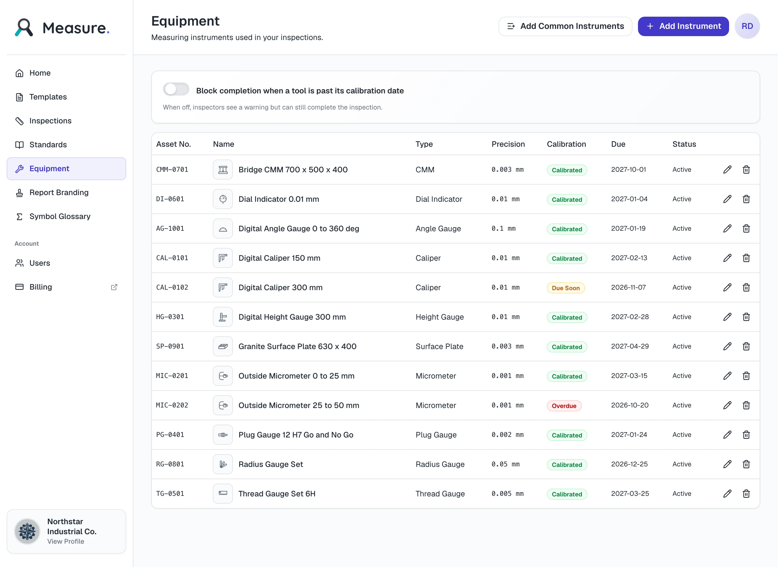
Task: Edit the Bridge CMM 700 x 500 x 400 instrument
Action: pyautogui.click(x=727, y=170)
